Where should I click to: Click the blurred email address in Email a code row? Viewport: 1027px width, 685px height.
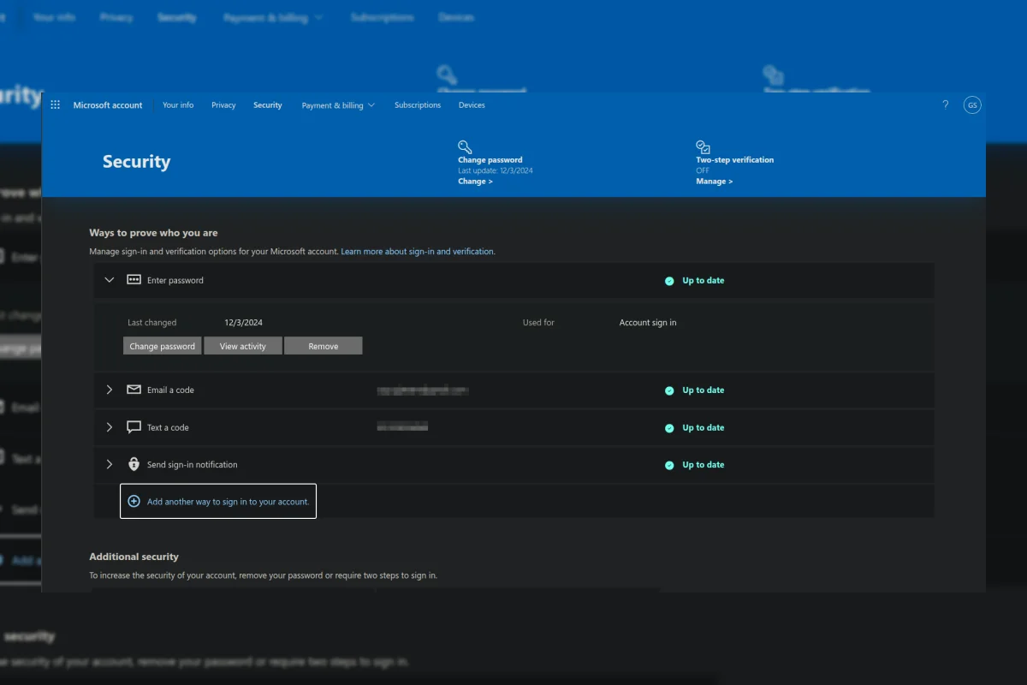(x=423, y=390)
